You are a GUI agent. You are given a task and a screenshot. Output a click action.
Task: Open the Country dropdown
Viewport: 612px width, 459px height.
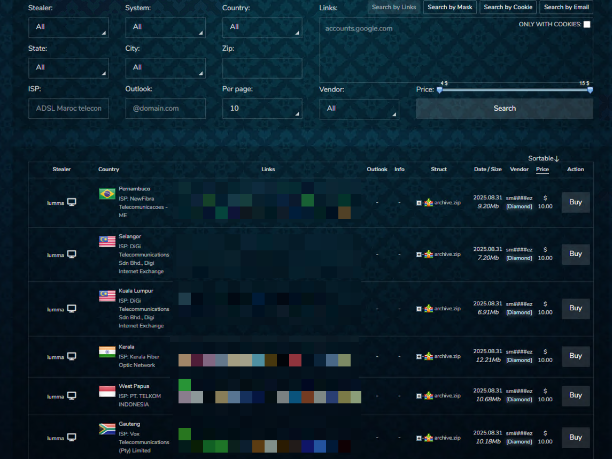pyautogui.click(x=262, y=27)
